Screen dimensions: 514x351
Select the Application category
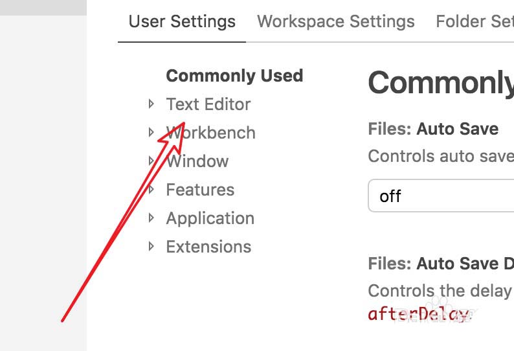pos(210,218)
